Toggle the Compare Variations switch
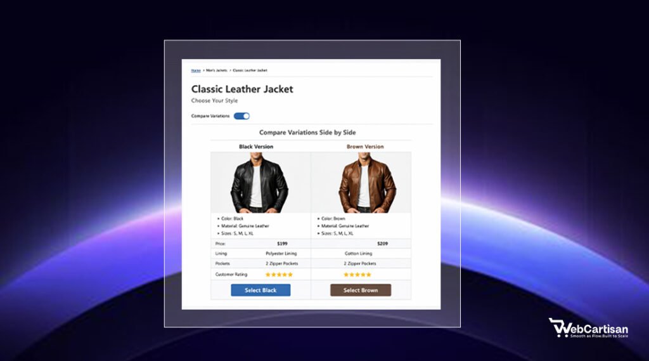Screen dimensions: 649x361 (241, 116)
